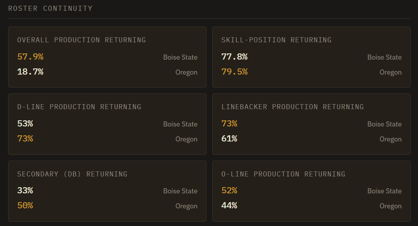Click the Roster Continuity section heading
418x226 pixels.
[50, 8]
